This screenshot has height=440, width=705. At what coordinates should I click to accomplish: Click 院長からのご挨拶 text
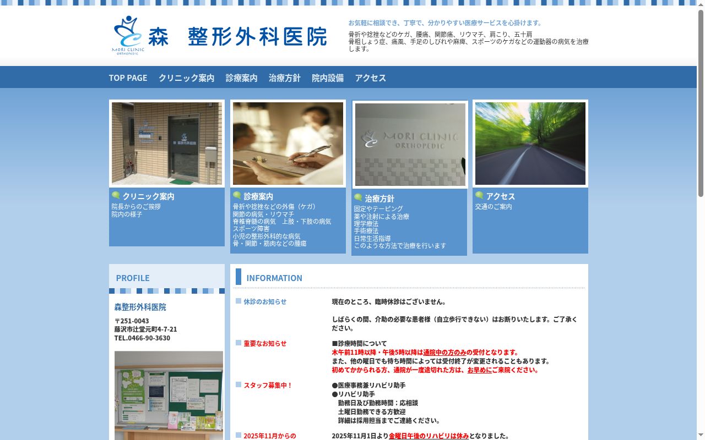(136, 207)
